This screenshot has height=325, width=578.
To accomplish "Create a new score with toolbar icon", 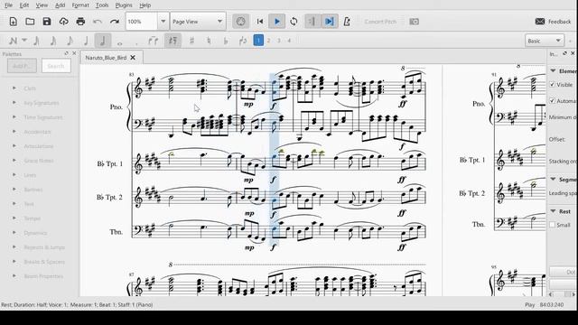I will [14, 22].
